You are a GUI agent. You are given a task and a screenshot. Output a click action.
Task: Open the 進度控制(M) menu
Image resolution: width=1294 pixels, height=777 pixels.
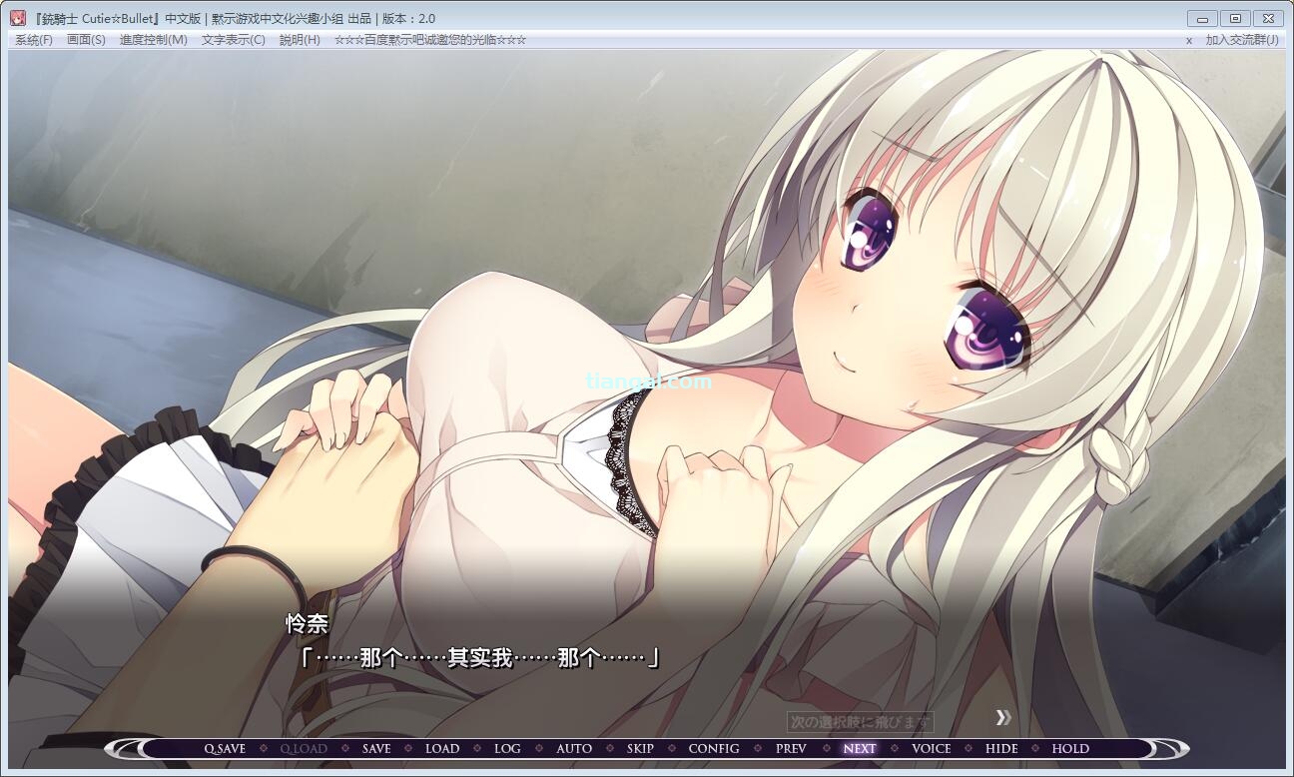154,40
